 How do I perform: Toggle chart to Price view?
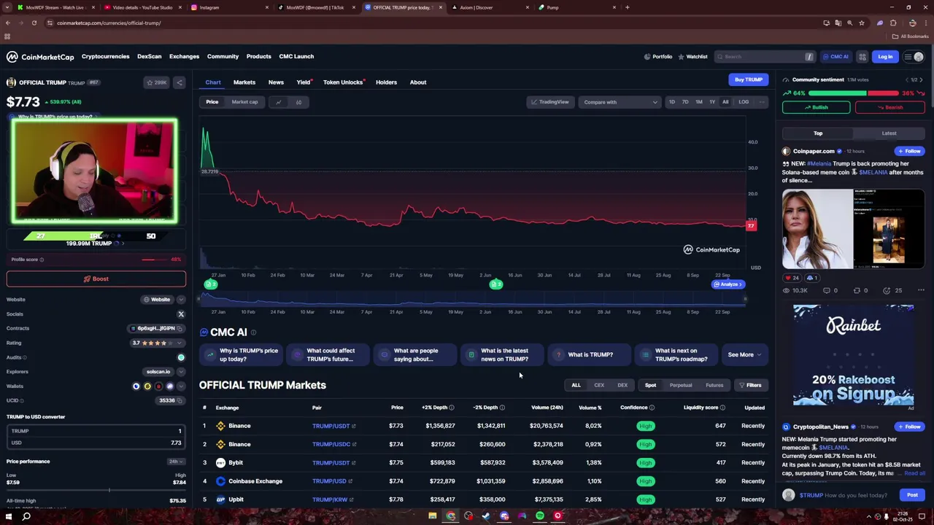212,102
